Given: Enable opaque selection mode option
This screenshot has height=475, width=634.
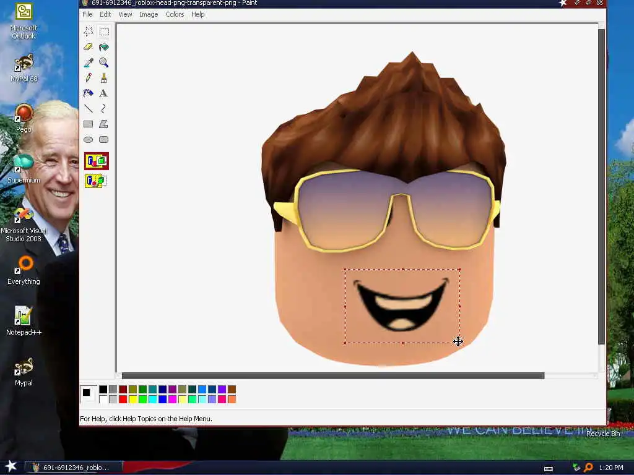Looking at the screenshot, I should 96,161.
